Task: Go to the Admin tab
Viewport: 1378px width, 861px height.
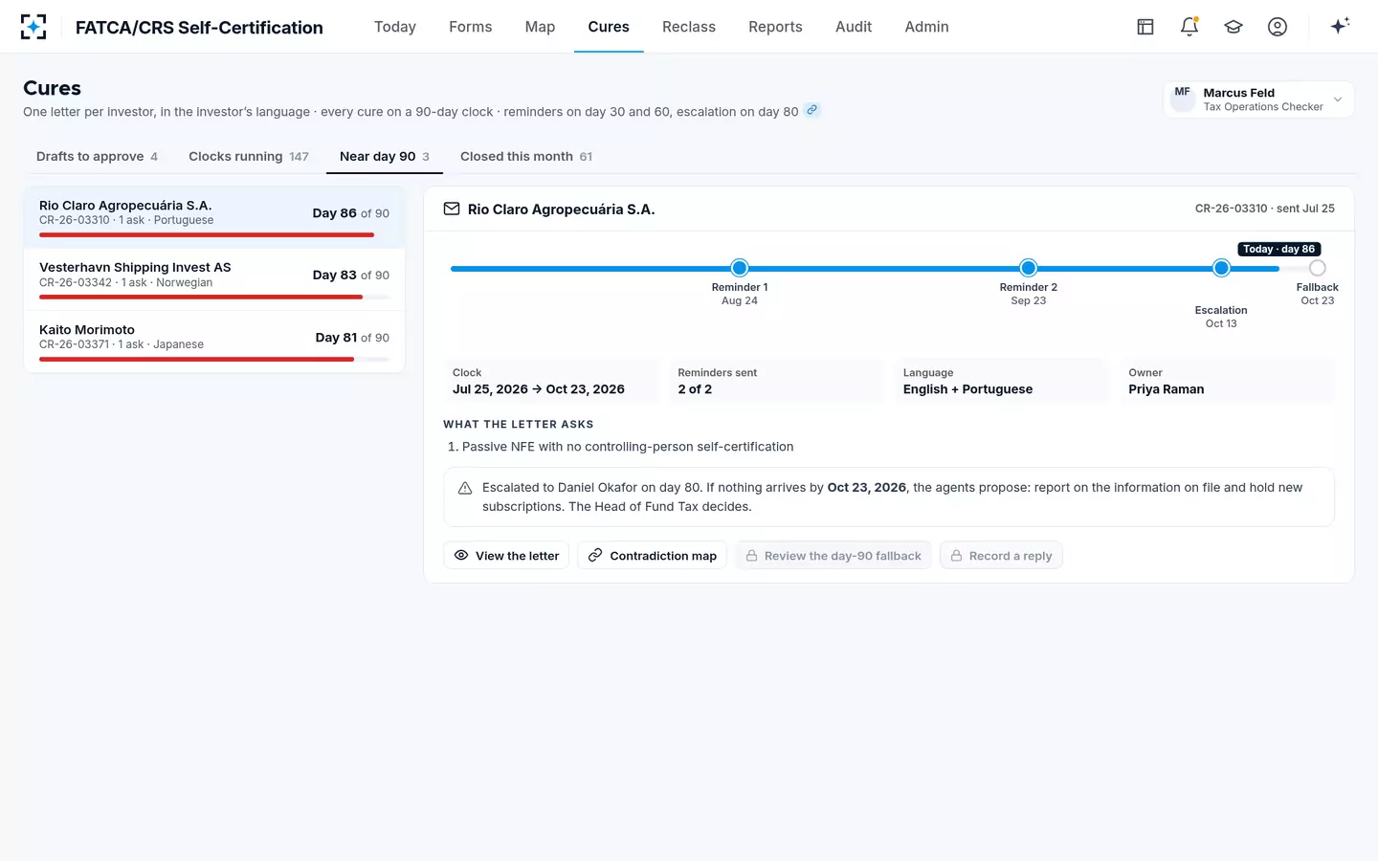Action: click(x=927, y=27)
